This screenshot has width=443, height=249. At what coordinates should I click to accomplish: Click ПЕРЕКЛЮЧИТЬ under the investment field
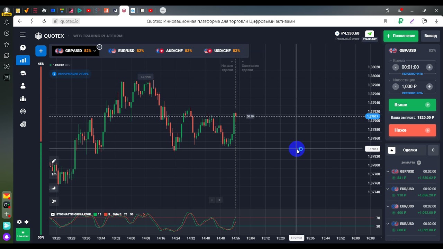click(412, 93)
